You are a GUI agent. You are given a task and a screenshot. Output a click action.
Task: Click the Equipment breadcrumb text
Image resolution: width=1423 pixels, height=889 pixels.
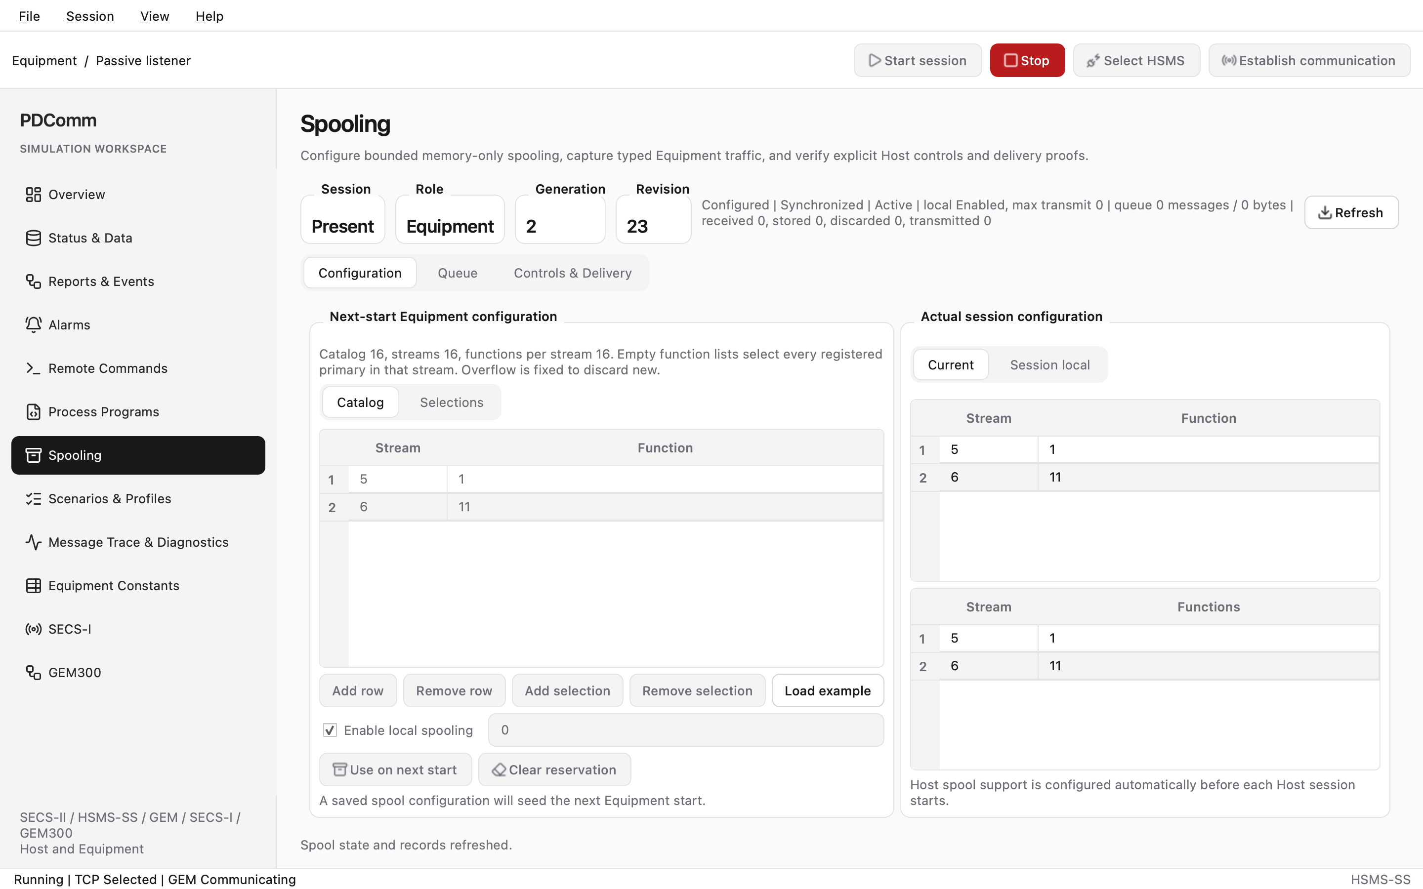pyautogui.click(x=44, y=61)
